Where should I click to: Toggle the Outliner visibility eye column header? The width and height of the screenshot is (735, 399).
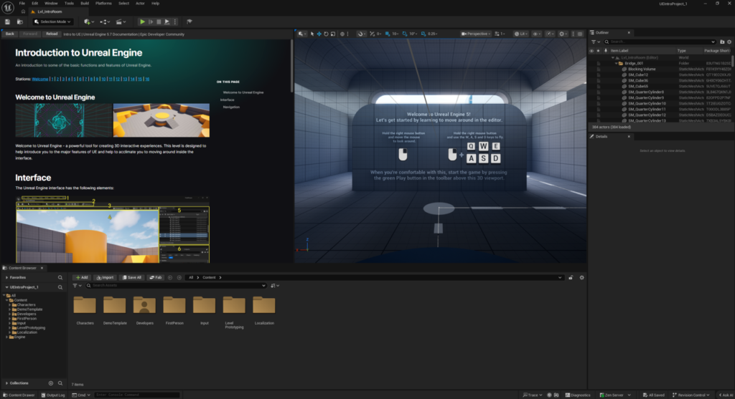[x=591, y=51]
